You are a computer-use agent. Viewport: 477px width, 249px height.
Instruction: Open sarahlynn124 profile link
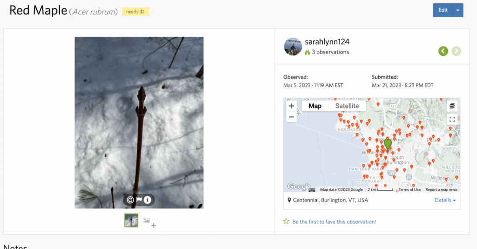pos(327,41)
